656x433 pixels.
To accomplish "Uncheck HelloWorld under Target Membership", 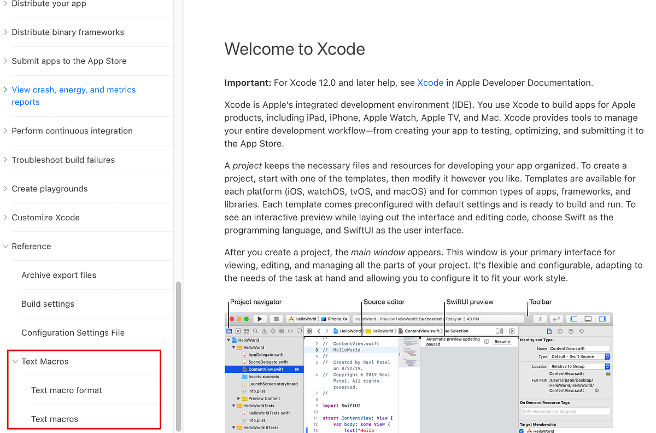I will pyautogui.click(x=520, y=430).
